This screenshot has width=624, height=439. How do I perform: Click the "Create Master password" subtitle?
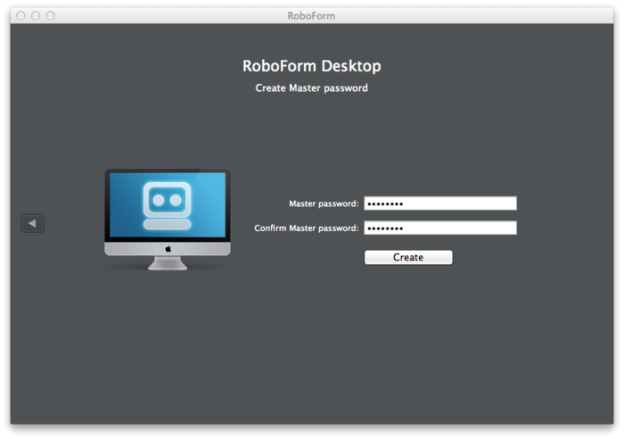pos(312,88)
